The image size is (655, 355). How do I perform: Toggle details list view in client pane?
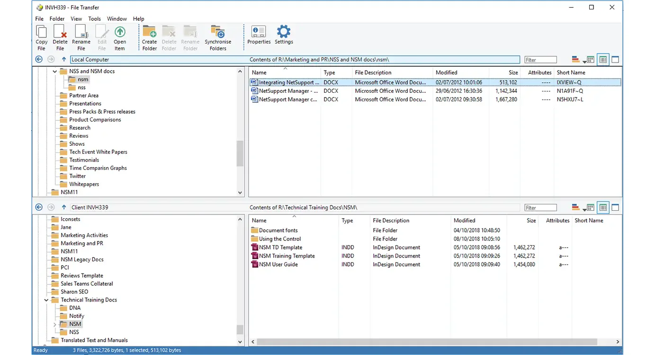[x=603, y=207]
